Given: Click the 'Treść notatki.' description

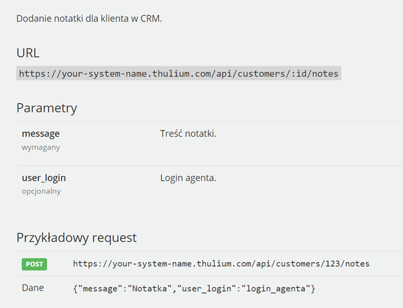Looking at the screenshot, I should pos(188,133).
